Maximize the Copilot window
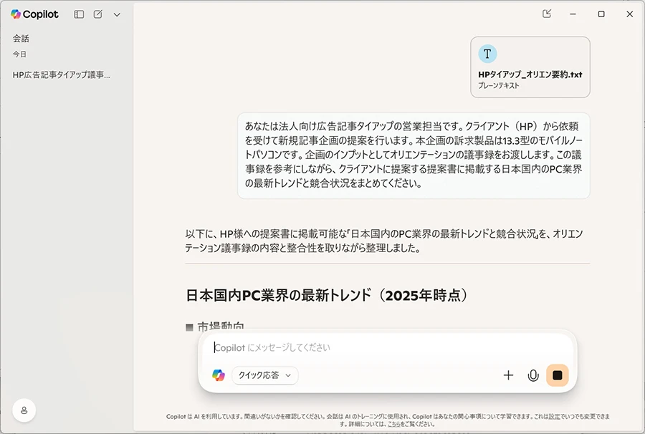The width and height of the screenshot is (645, 434). (x=601, y=14)
